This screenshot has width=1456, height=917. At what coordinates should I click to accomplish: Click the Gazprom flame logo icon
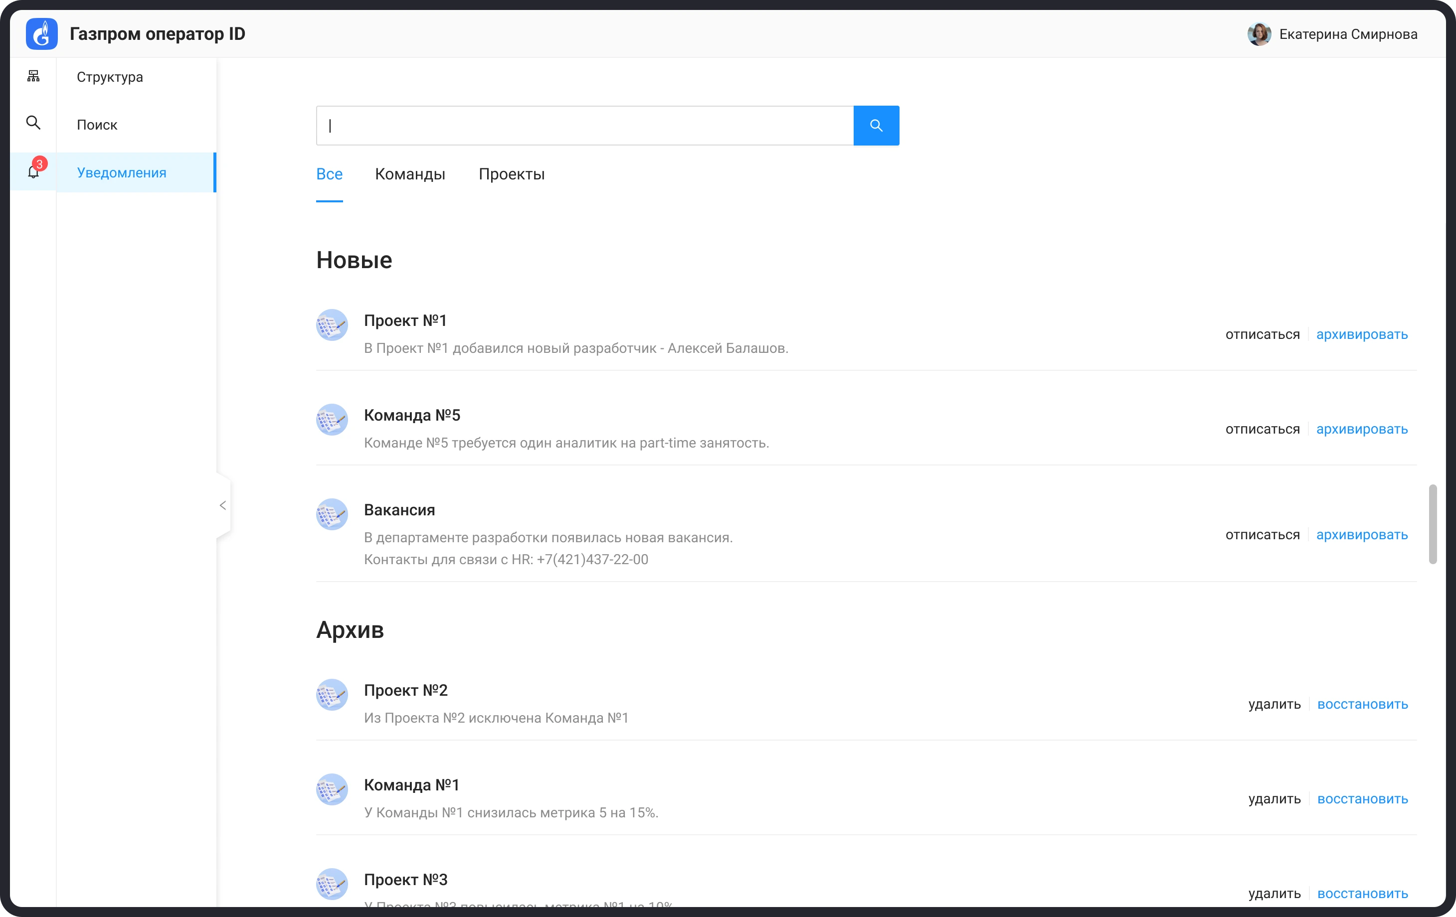42,34
